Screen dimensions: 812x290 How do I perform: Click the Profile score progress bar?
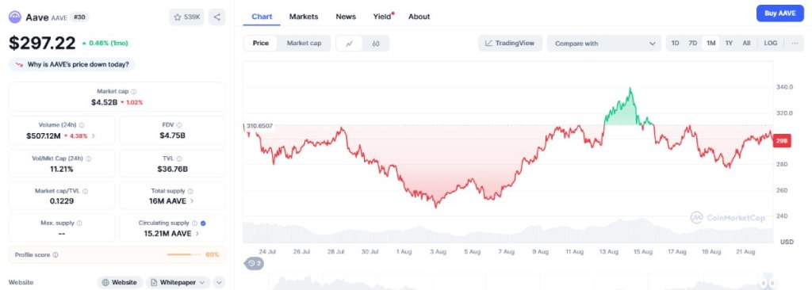[184, 255]
